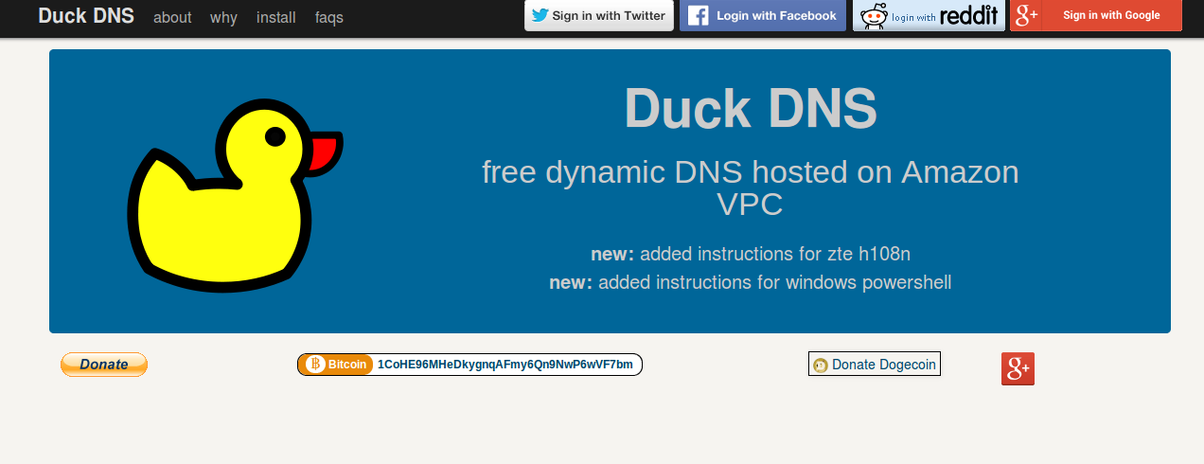Viewport: 1204px width, 464px height.
Task: Click the Duck DNS brand link
Action: tap(86, 16)
